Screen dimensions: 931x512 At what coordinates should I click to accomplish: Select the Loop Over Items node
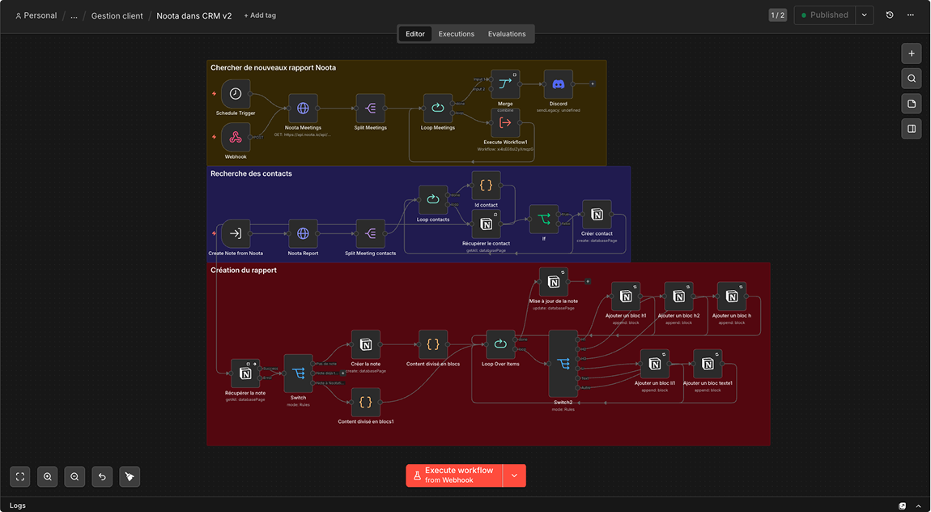500,345
